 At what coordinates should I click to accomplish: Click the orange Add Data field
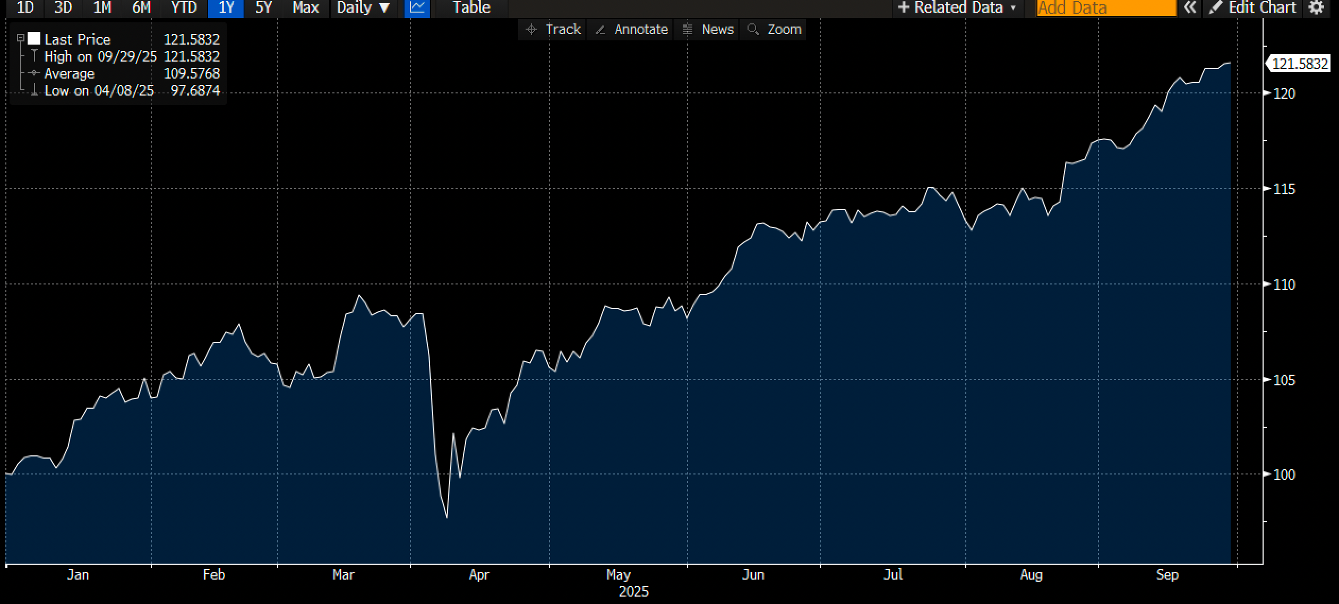(x=1106, y=8)
